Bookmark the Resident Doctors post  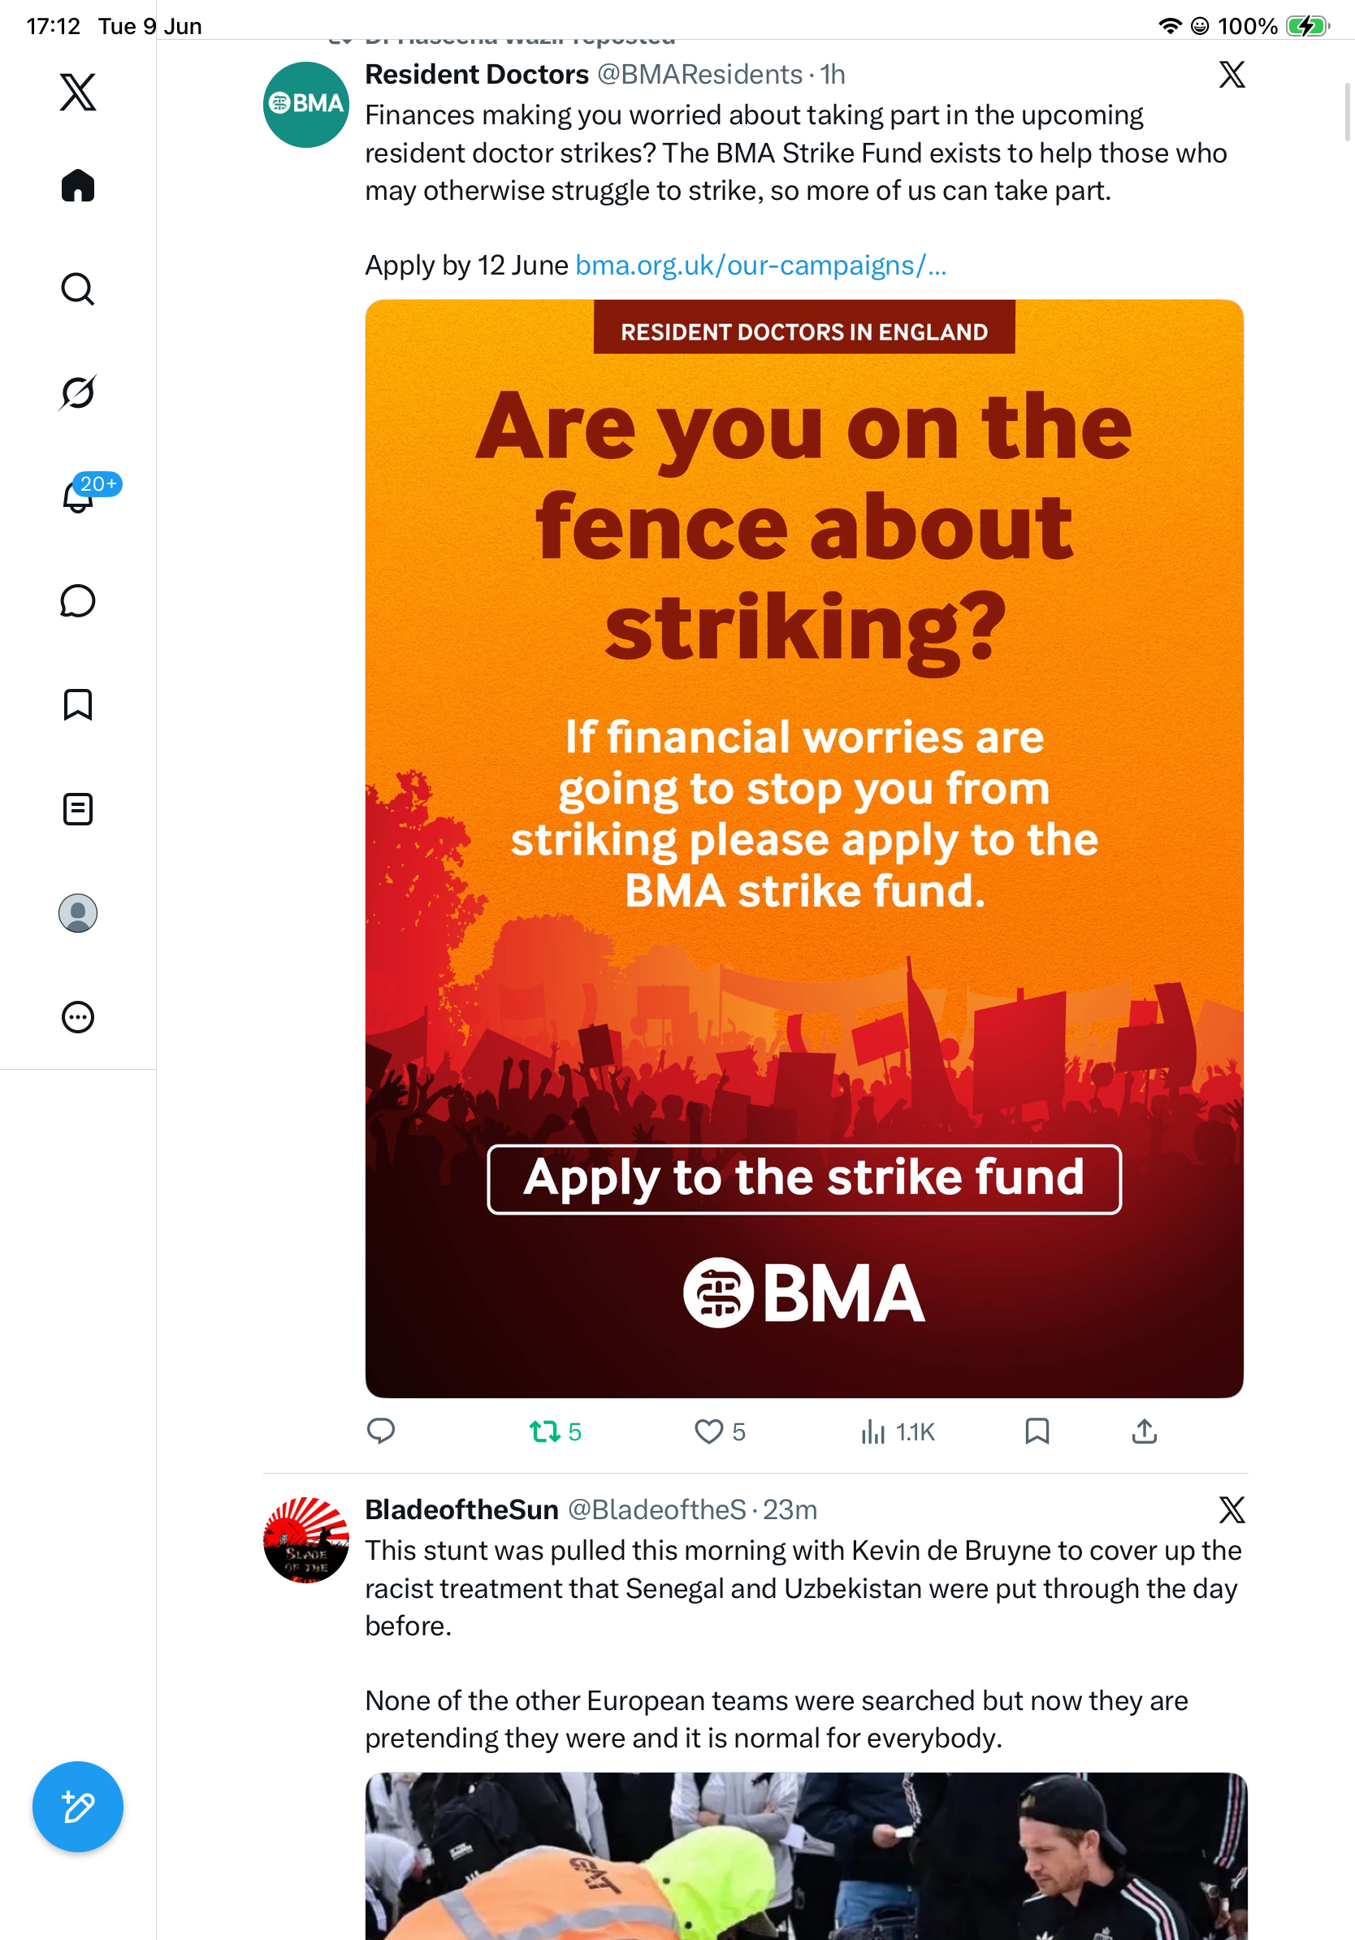1037,1431
